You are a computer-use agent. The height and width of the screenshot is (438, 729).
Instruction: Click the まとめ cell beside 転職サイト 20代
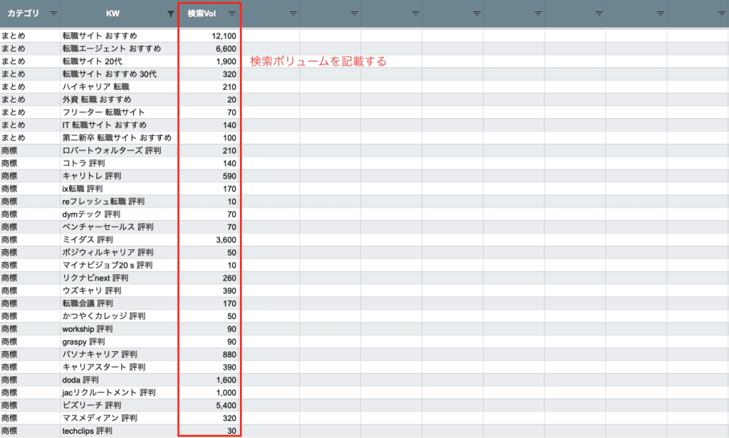pyautogui.click(x=30, y=61)
